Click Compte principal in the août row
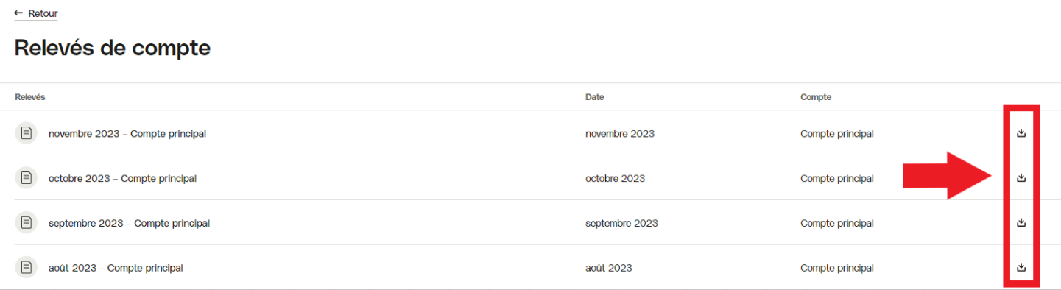 [837, 268]
